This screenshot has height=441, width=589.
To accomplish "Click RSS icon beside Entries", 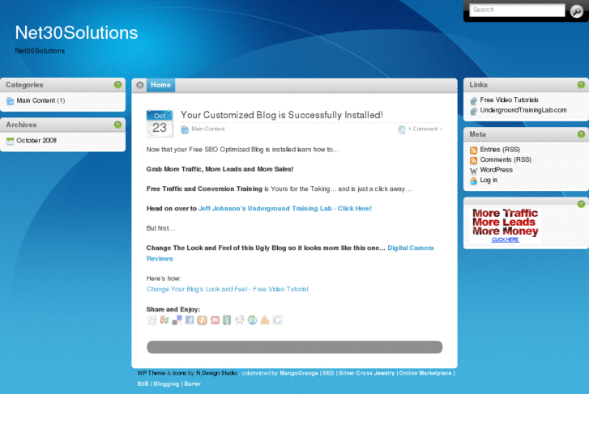I will (x=474, y=151).
